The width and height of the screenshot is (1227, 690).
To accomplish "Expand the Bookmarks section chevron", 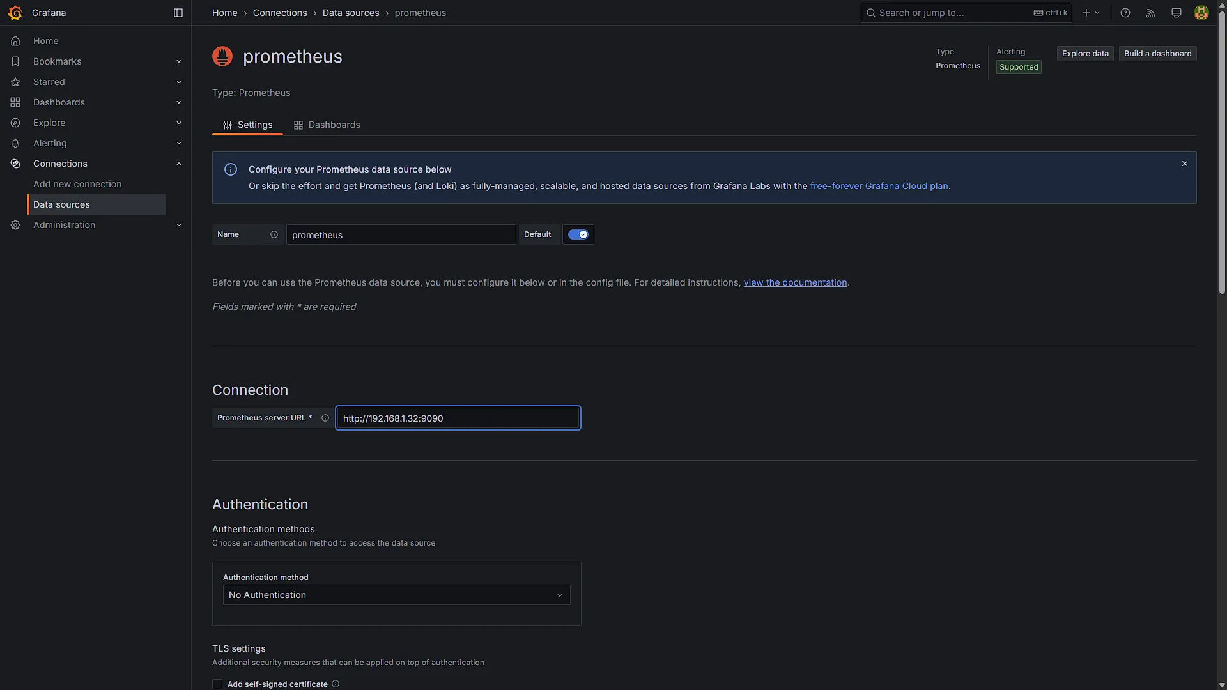I will coord(179,61).
